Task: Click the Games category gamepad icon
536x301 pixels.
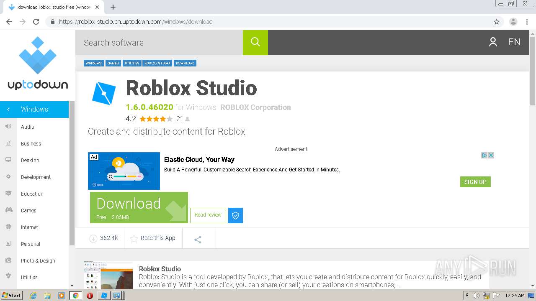Action: [8, 210]
